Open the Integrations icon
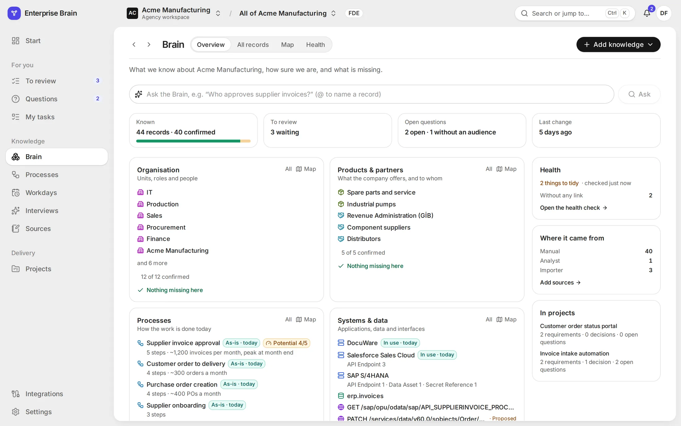 [15, 394]
